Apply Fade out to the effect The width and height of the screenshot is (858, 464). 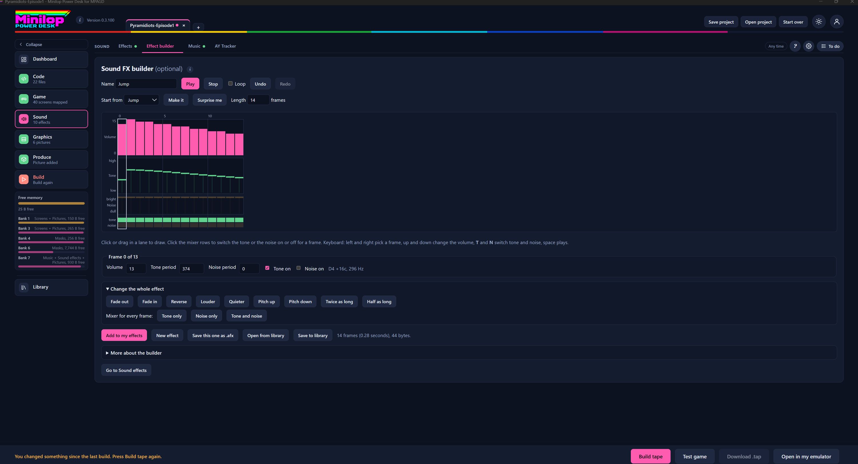click(x=120, y=302)
